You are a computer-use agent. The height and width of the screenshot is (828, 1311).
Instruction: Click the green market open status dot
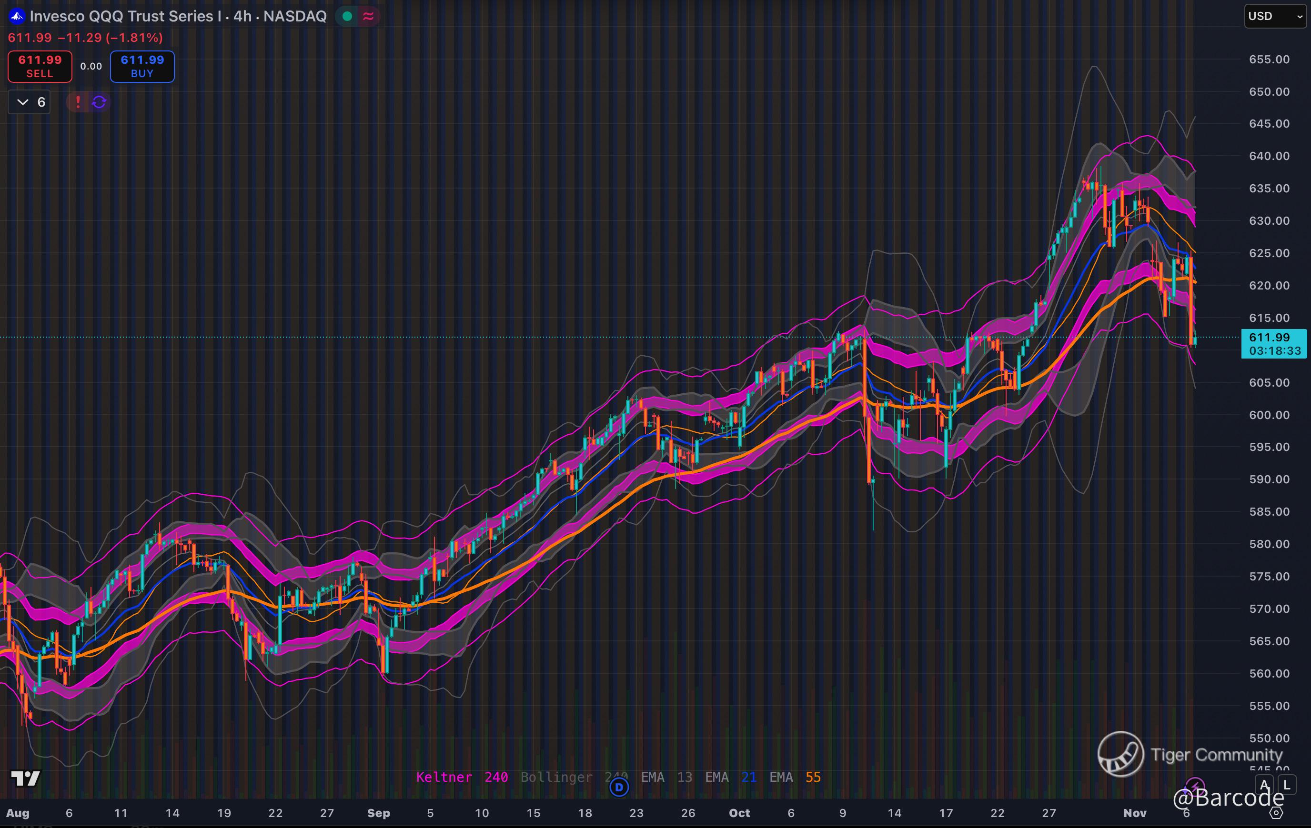click(x=347, y=16)
